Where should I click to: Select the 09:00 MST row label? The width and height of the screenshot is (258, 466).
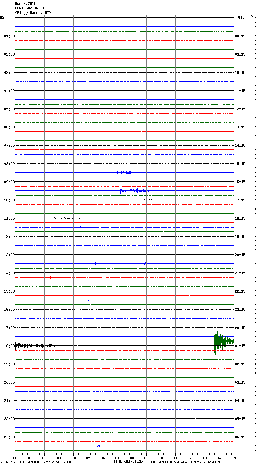click(x=9, y=182)
